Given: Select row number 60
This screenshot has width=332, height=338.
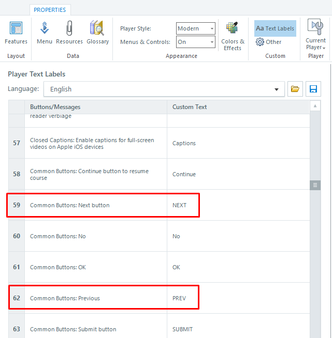Looking at the screenshot, I should [17, 236].
